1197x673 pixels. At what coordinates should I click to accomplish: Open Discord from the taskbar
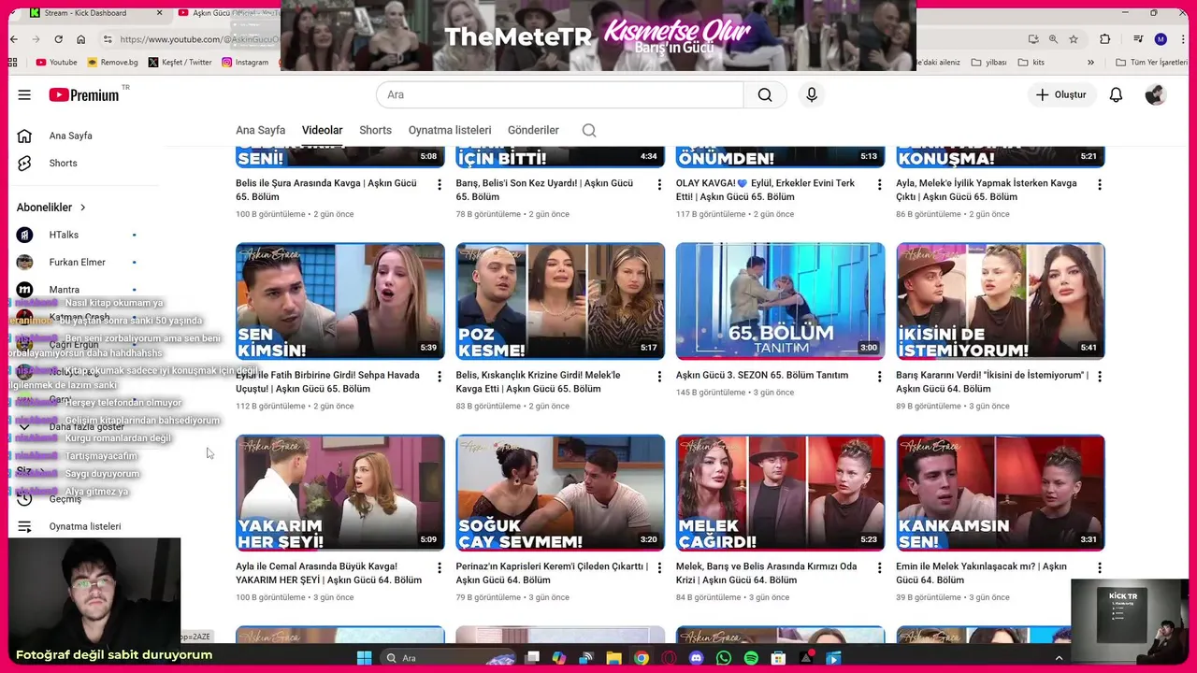696,658
